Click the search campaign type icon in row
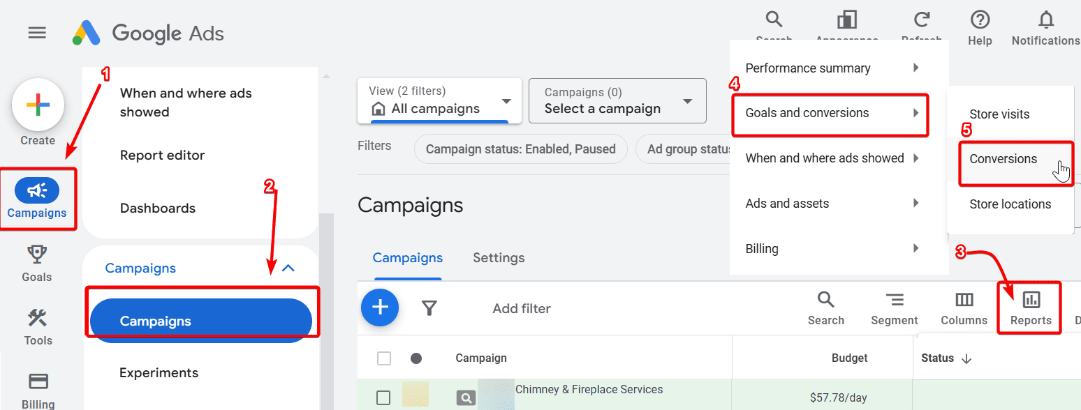The height and width of the screenshot is (410, 1081). tap(466, 398)
